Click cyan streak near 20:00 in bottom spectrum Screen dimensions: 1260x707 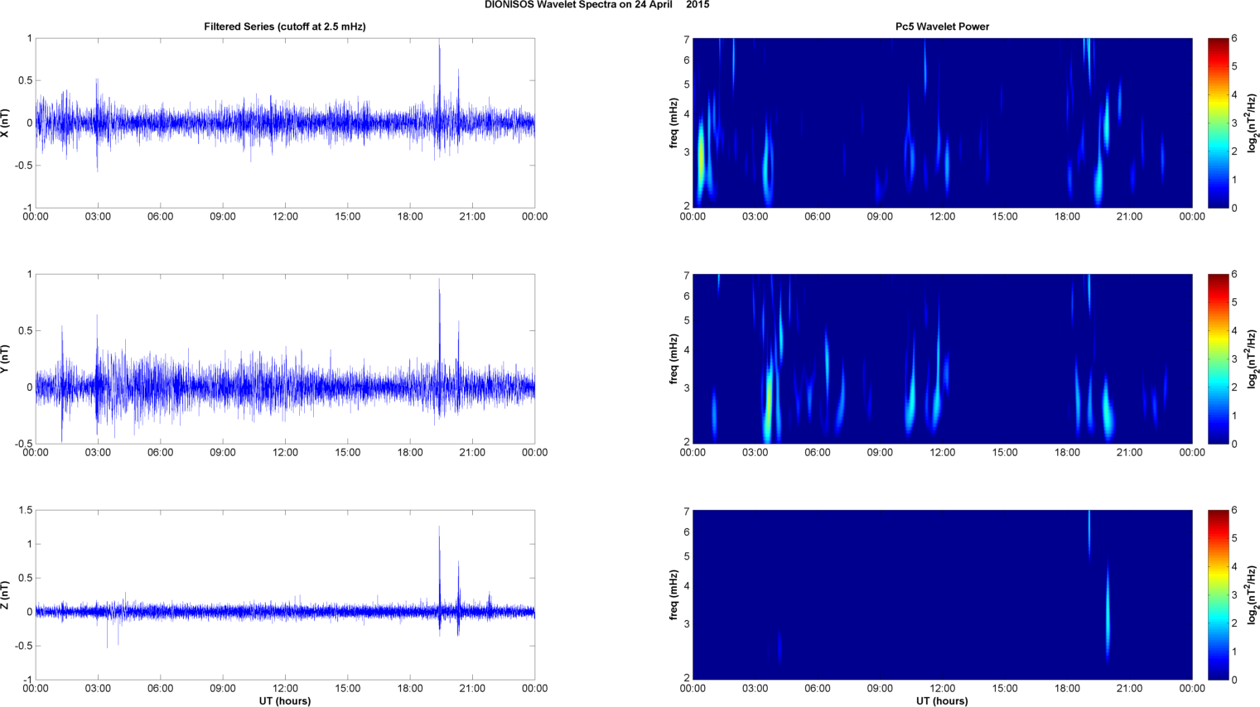click(x=1108, y=613)
